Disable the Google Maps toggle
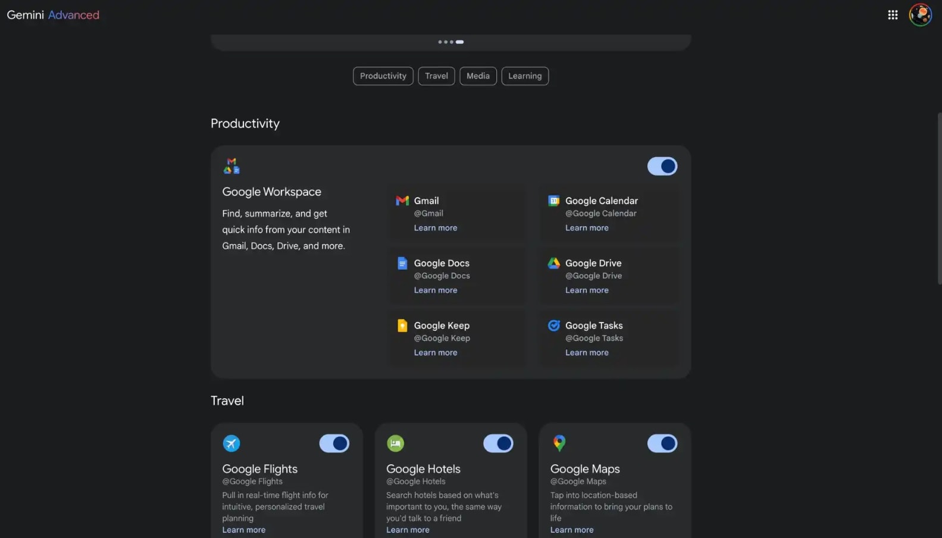This screenshot has height=538, width=942. tap(662, 443)
